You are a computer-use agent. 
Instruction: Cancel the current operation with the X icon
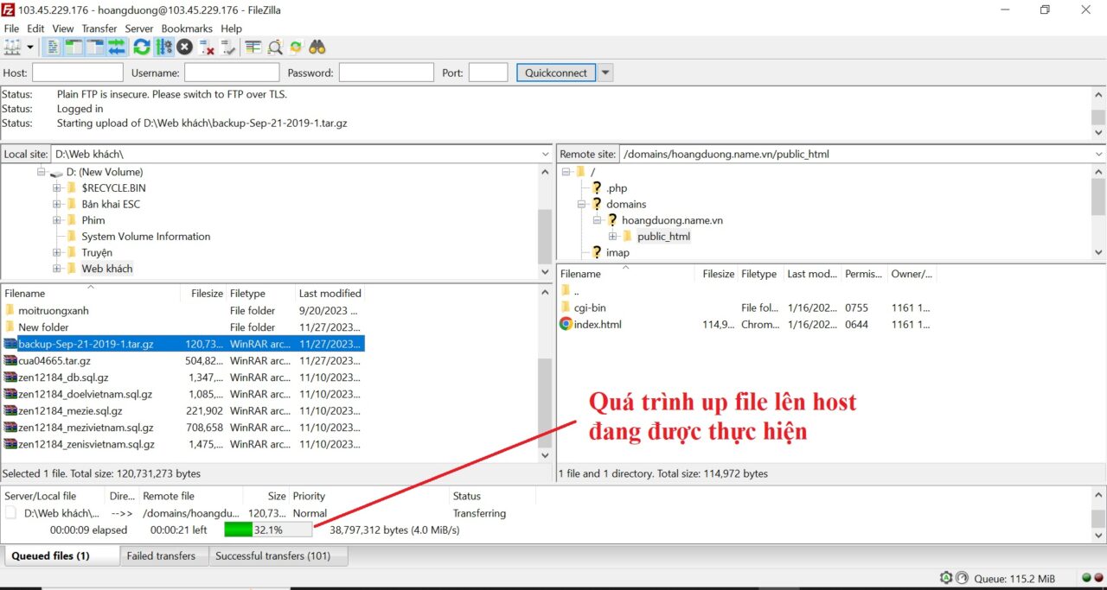(184, 47)
